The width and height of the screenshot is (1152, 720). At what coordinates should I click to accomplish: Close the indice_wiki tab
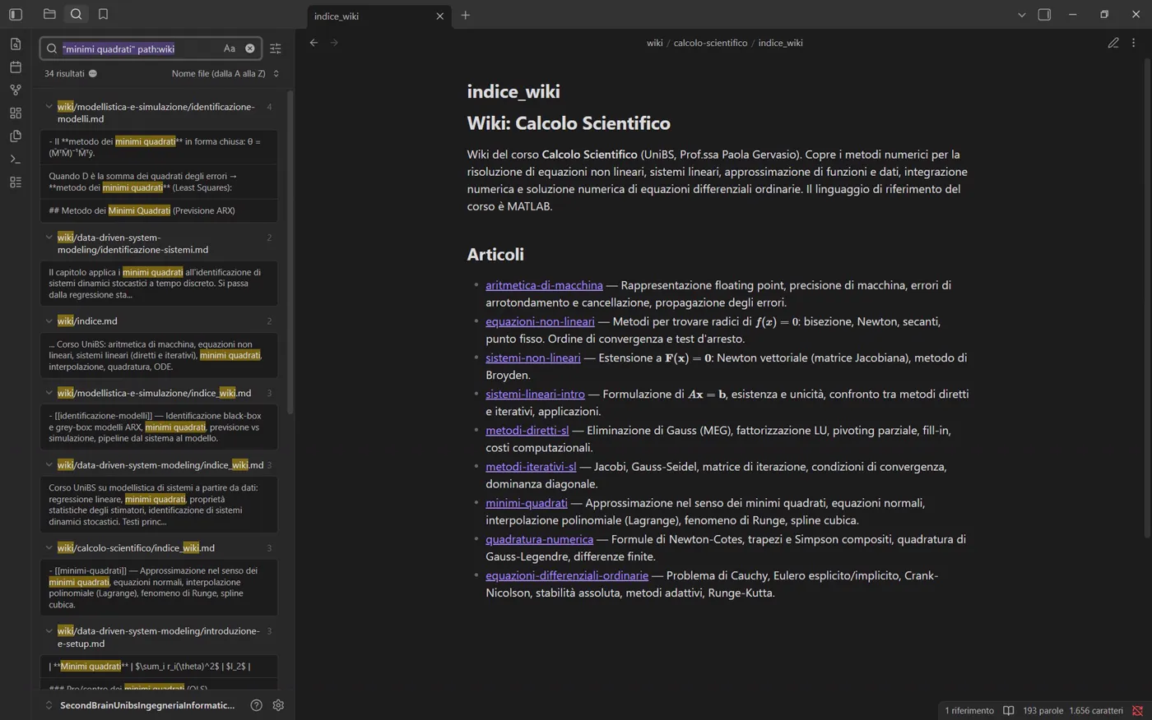pos(440,16)
